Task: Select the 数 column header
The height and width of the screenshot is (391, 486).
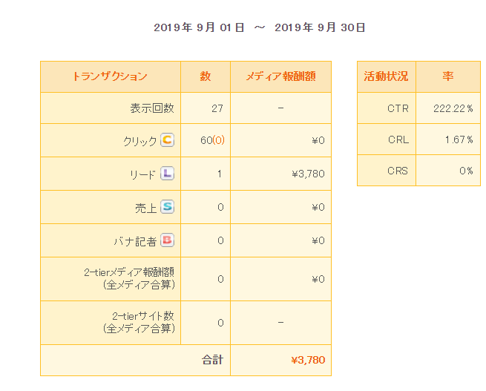Action: [x=206, y=76]
